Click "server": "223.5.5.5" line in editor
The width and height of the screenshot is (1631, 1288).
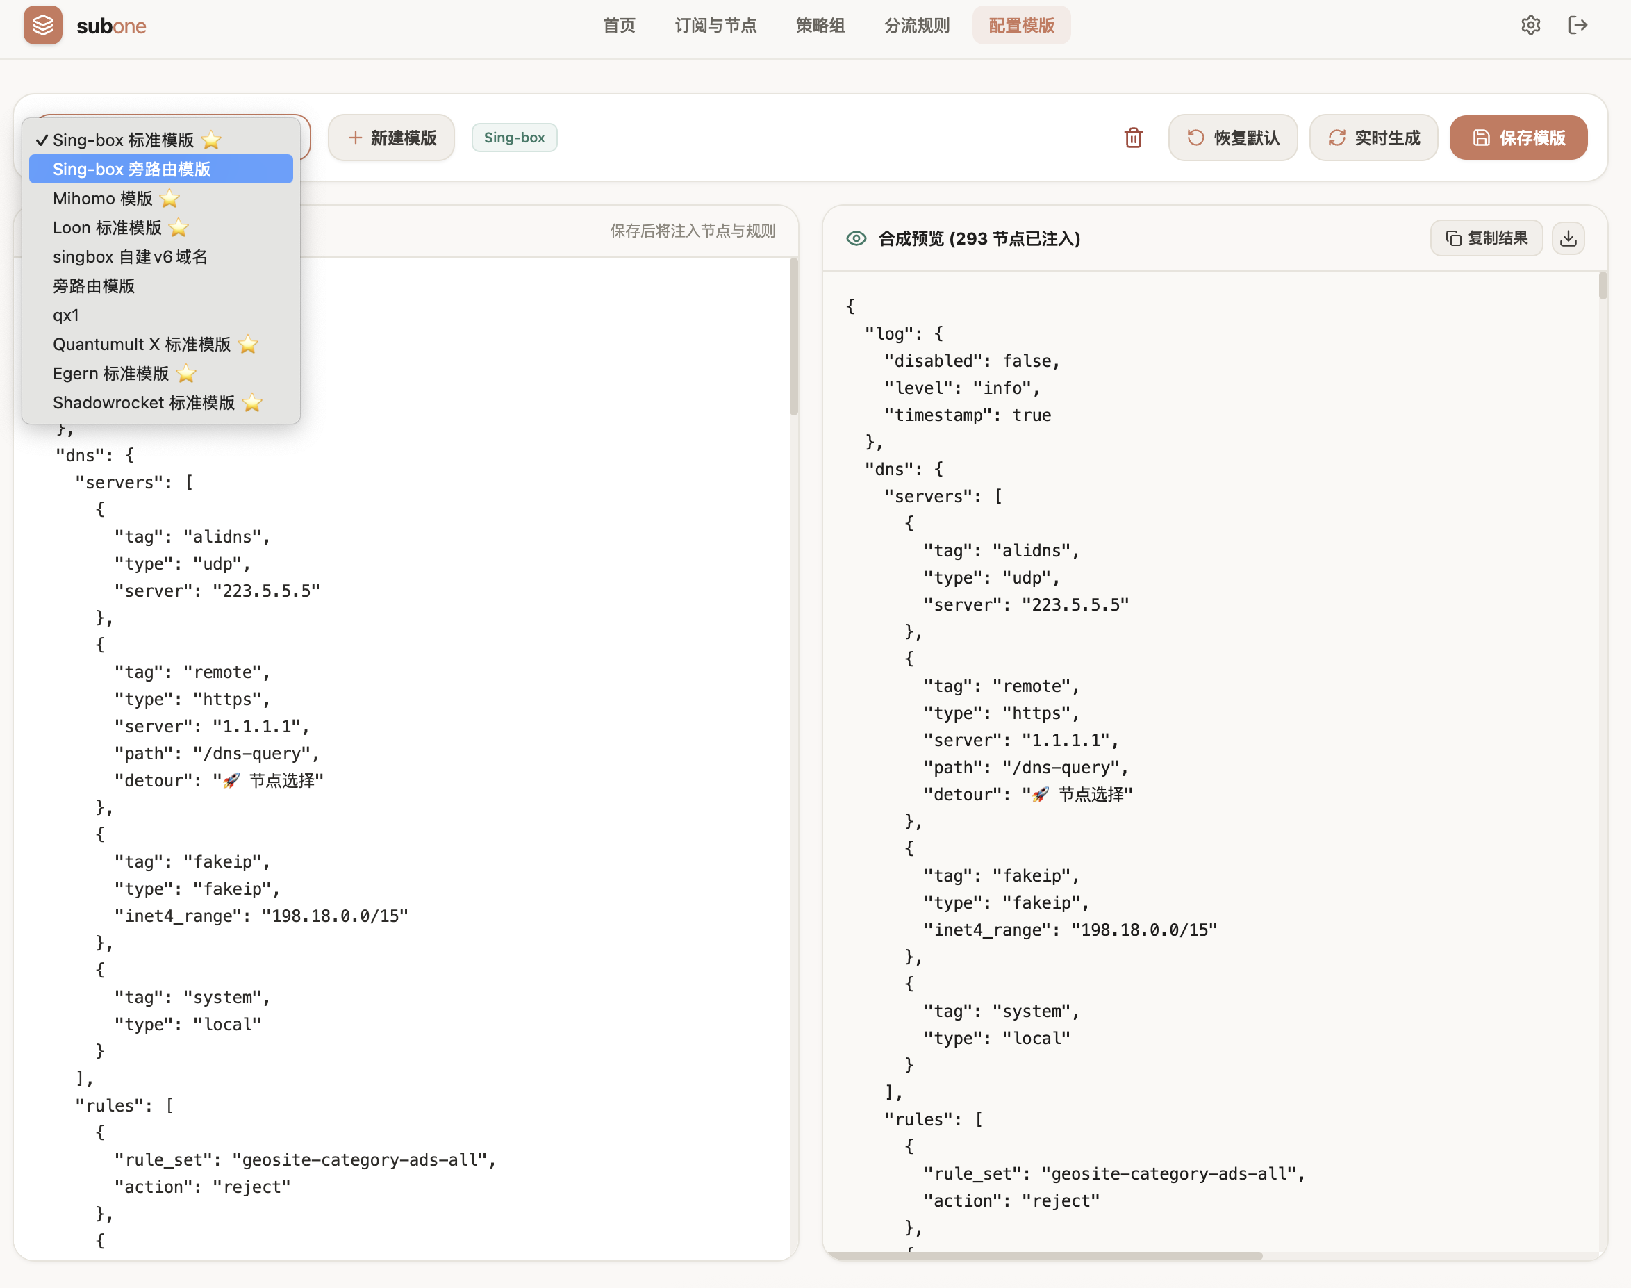pos(217,591)
